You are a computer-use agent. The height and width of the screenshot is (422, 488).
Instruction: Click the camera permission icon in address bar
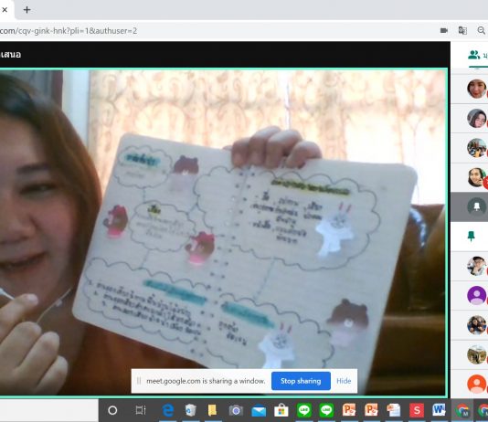pos(444,30)
